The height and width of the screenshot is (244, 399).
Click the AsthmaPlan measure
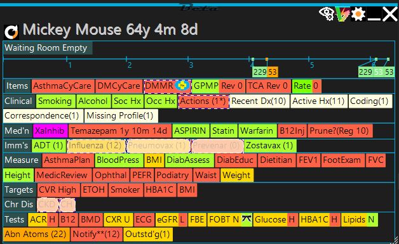(x=68, y=160)
